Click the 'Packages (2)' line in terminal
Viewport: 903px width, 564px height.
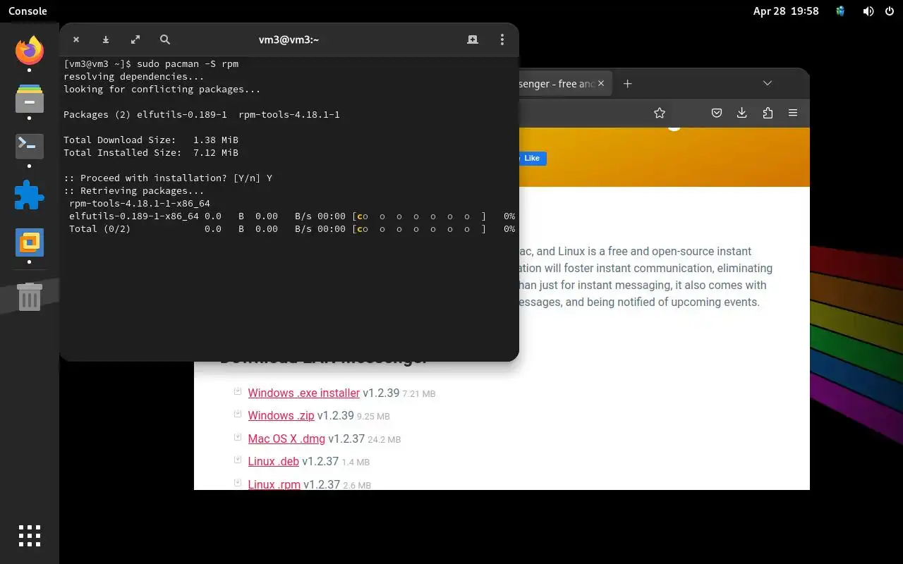click(202, 114)
